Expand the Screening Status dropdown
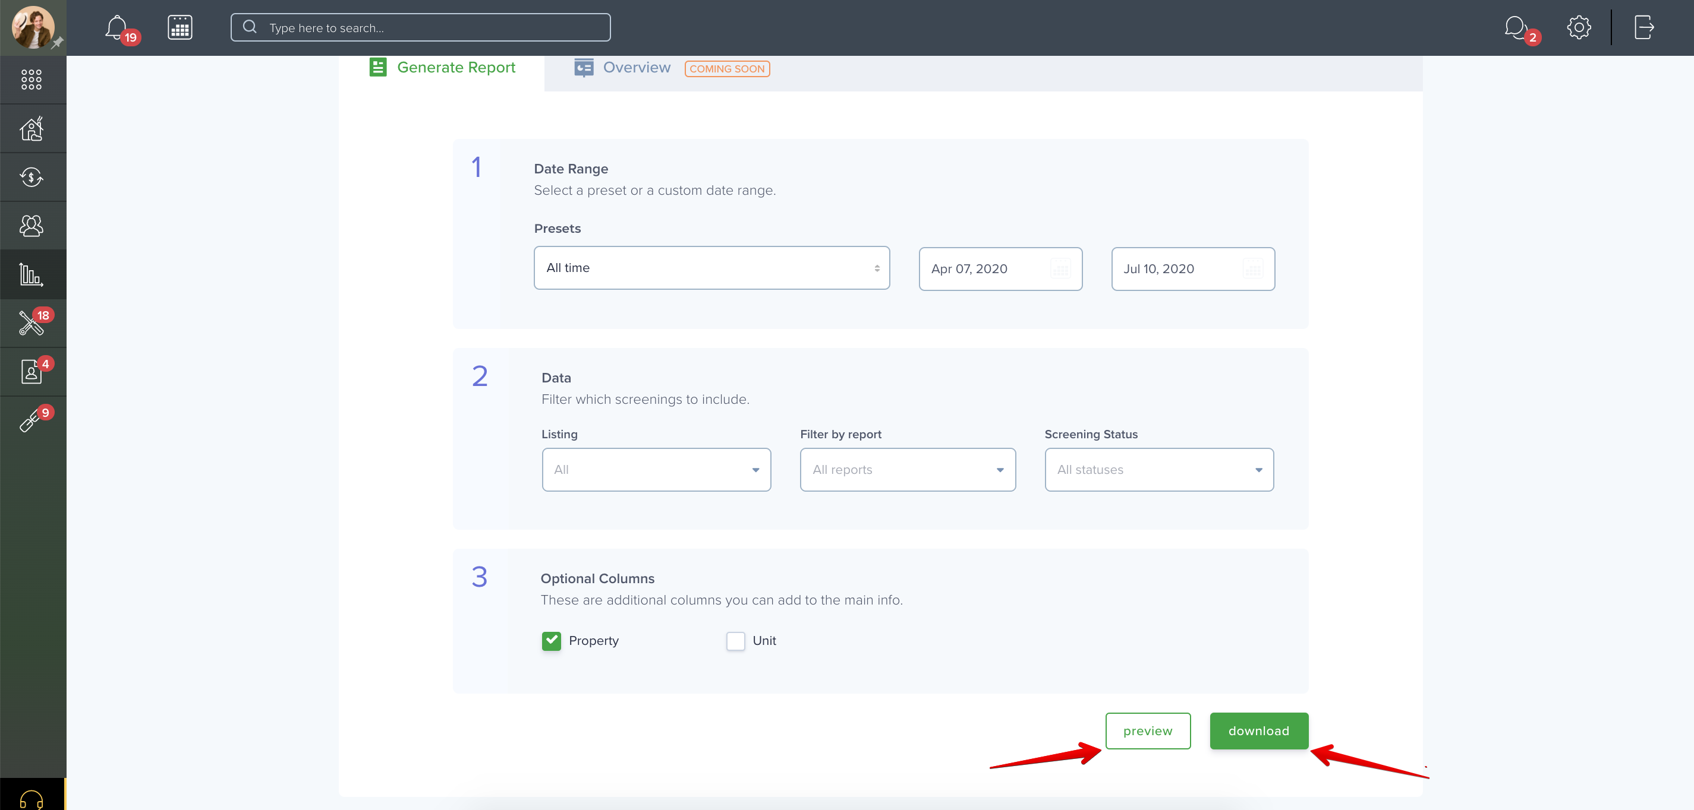The width and height of the screenshot is (1694, 810). pyautogui.click(x=1158, y=470)
